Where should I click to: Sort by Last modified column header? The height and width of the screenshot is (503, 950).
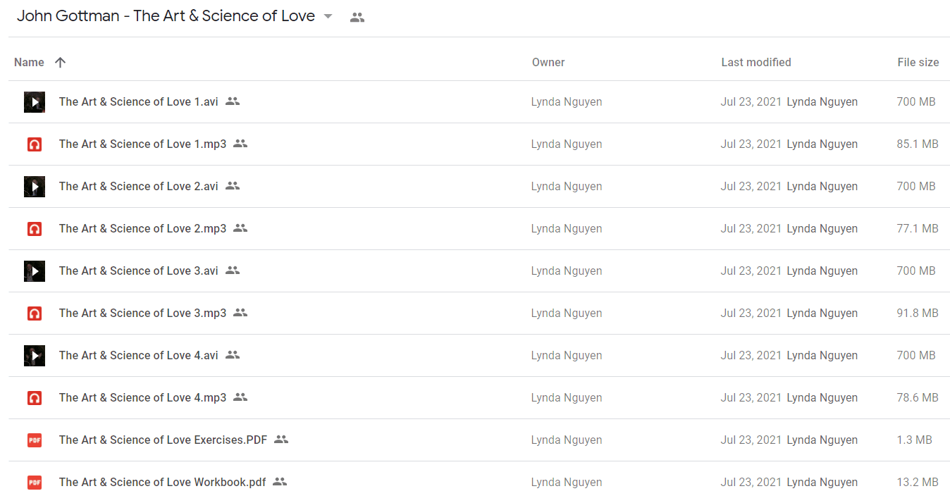[756, 62]
